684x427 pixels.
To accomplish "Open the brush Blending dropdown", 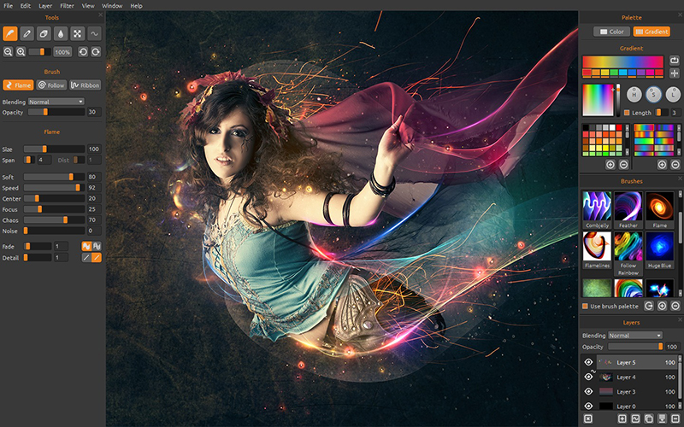I will (x=56, y=102).
